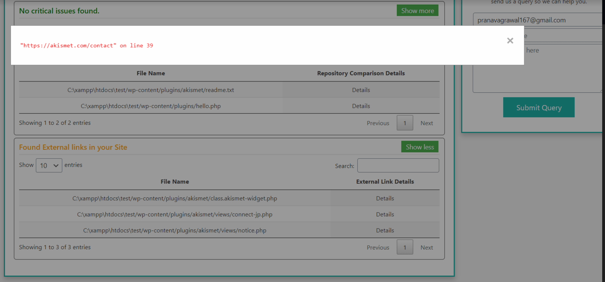The image size is (605, 282).
Task: Open Details for class.akismet-widget.php
Action: [x=385, y=198]
